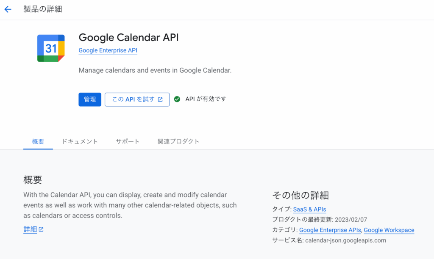Open the ドキュメント tab
This screenshot has height=259, width=434.
80,141
